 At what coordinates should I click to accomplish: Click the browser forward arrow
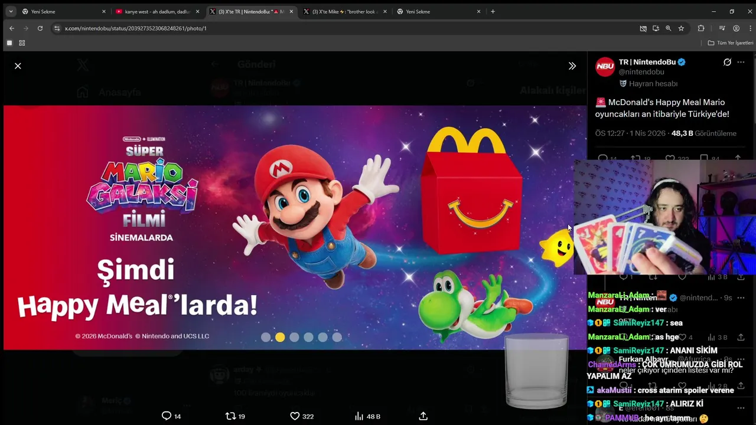tap(25, 28)
